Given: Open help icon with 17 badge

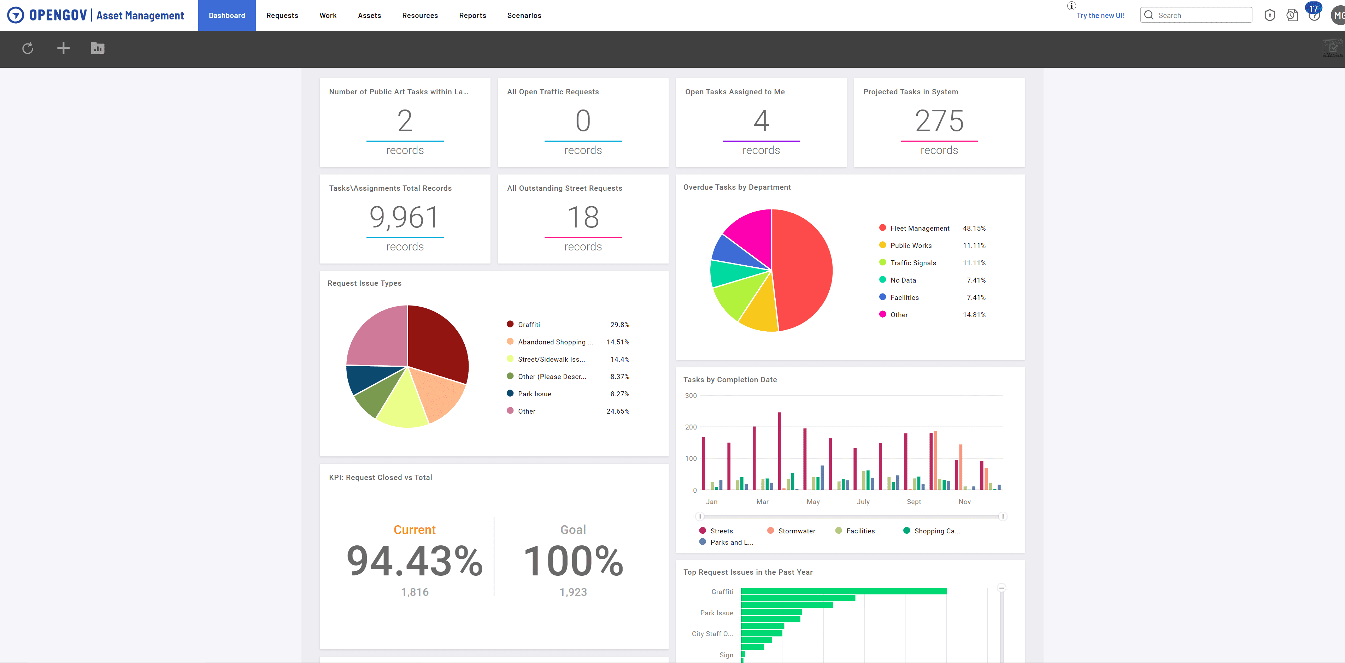Looking at the screenshot, I should tap(1314, 15).
